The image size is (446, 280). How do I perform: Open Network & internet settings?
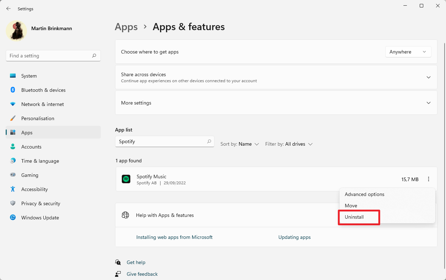coord(53,104)
